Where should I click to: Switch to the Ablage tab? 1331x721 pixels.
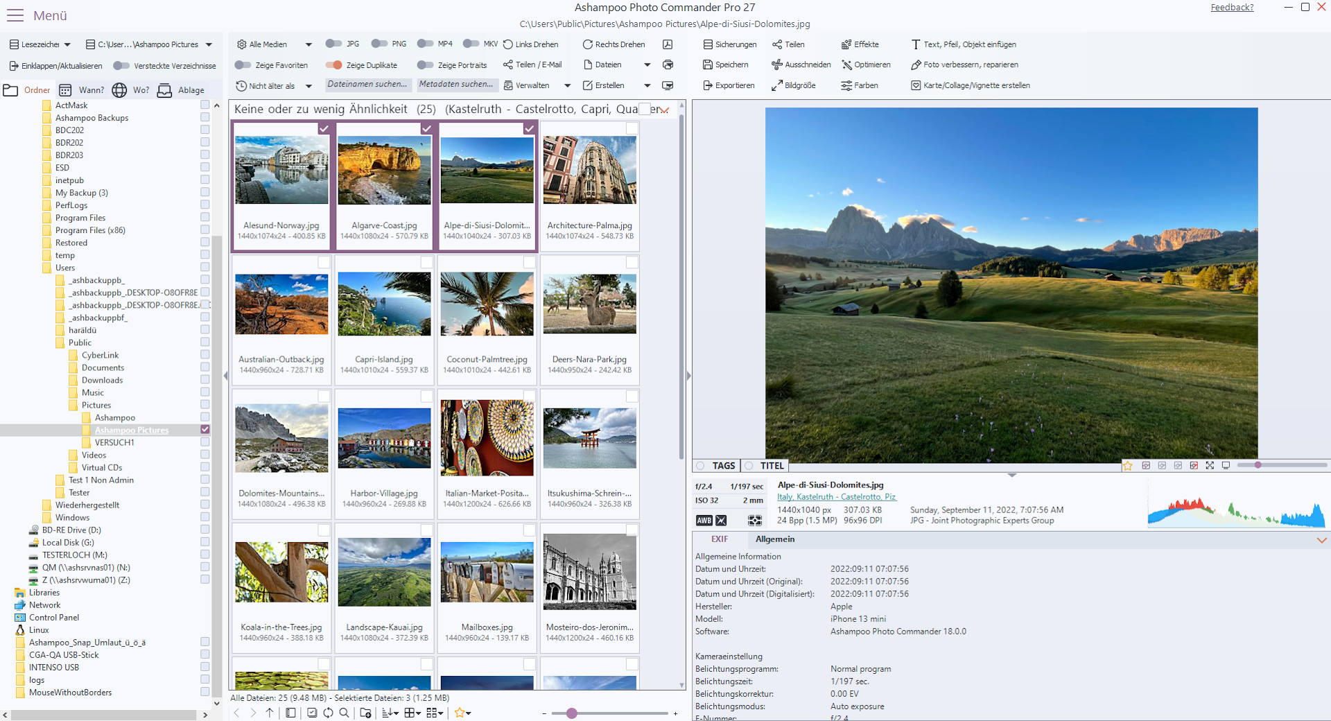click(x=182, y=90)
